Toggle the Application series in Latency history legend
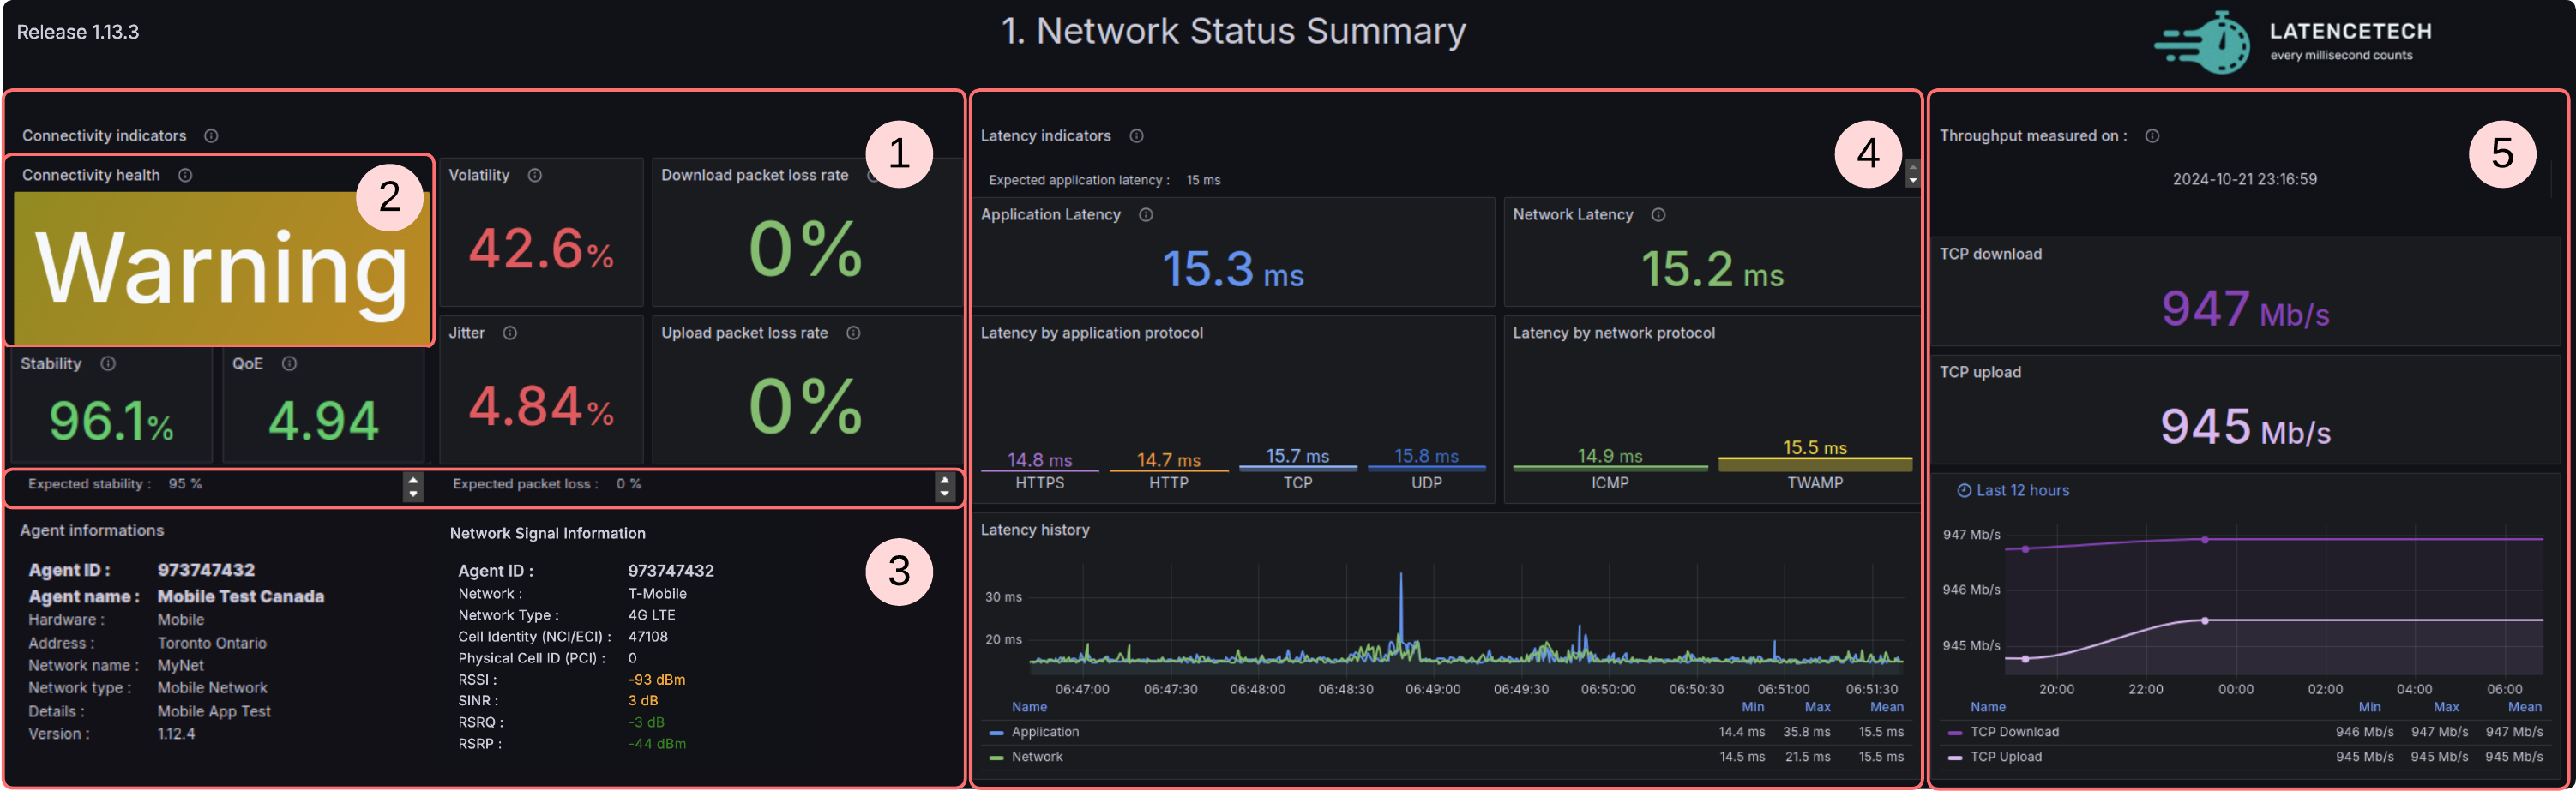The width and height of the screenshot is (2576, 791). tap(1045, 733)
